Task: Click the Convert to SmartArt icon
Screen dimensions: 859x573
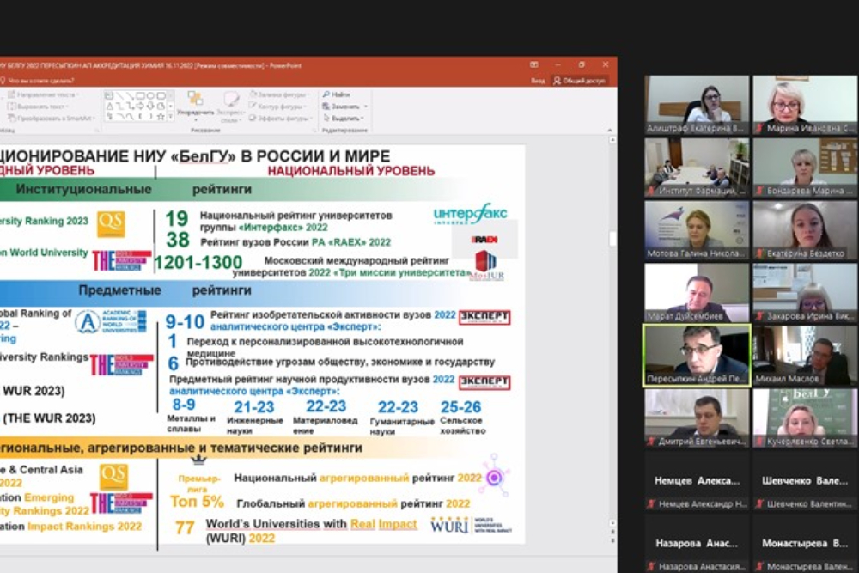Action: [x=10, y=118]
